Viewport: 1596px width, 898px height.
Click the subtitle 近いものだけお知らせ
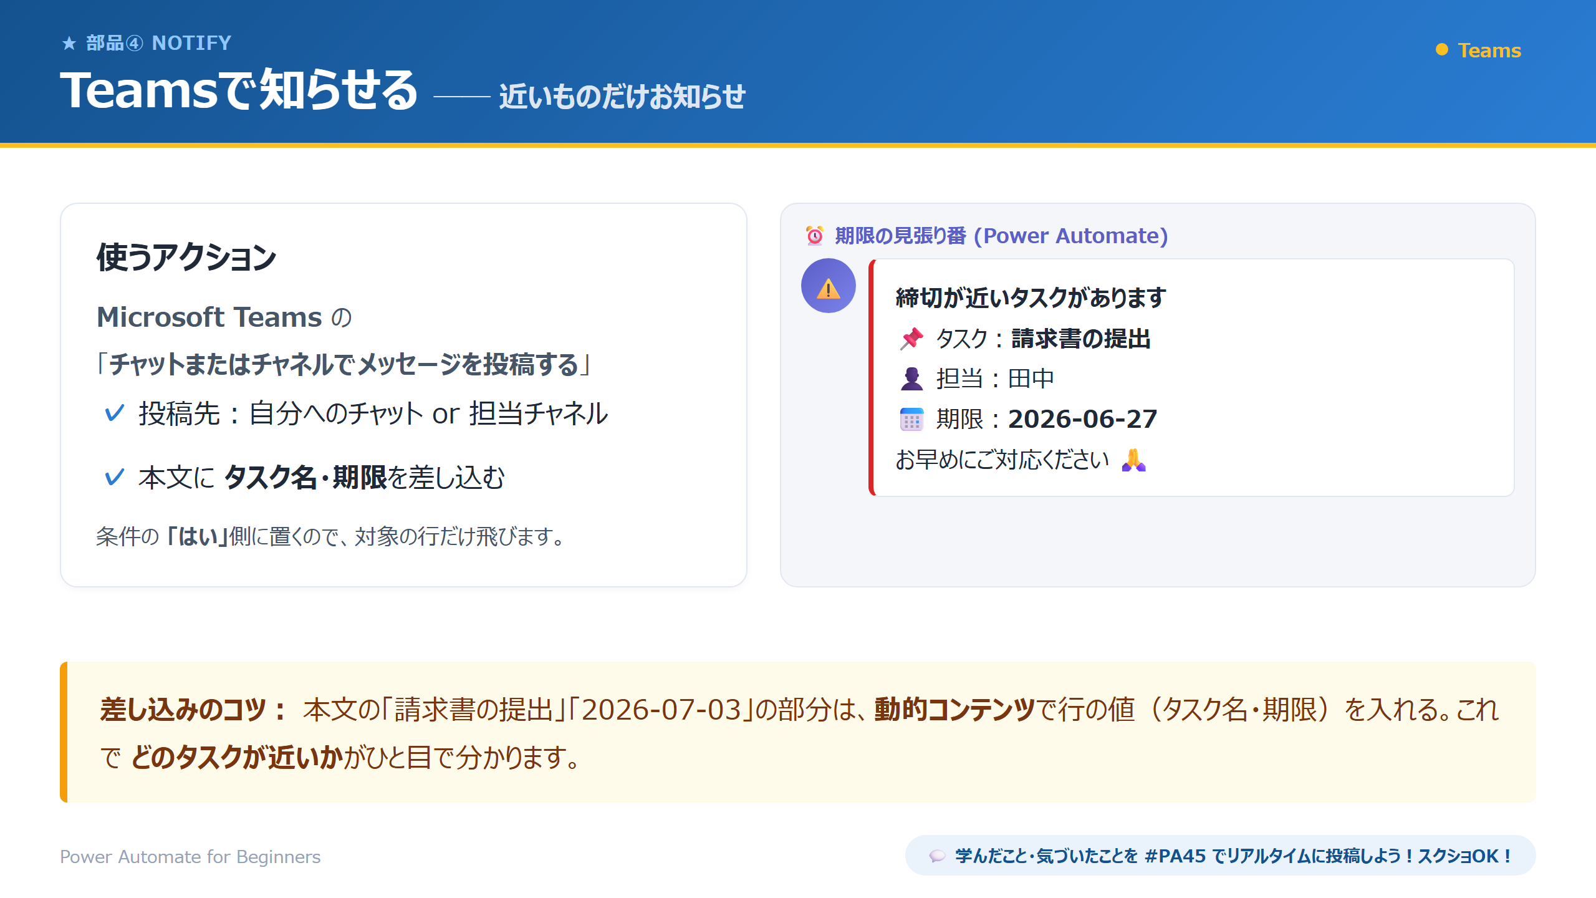coord(622,97)
